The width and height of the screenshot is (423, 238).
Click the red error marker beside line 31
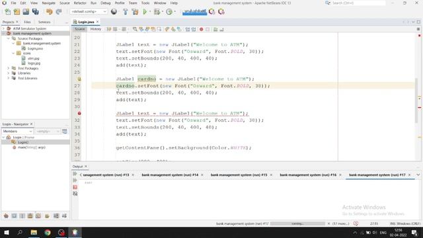[79, 113]
